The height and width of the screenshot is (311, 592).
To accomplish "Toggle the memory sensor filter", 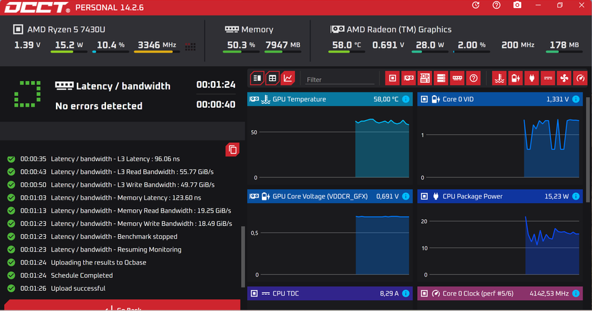I will pos(457,78).
